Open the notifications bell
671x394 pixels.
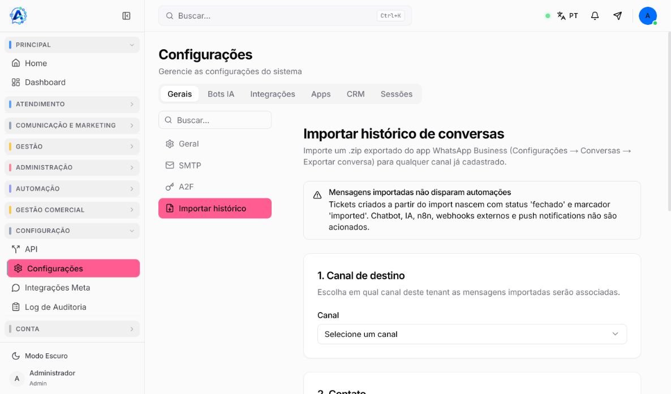595,16
